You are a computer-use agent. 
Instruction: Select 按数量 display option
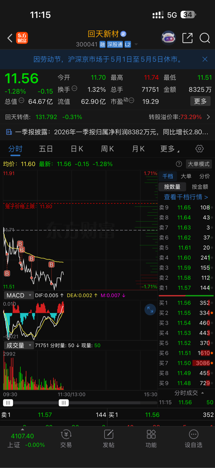tap(172, 187)
